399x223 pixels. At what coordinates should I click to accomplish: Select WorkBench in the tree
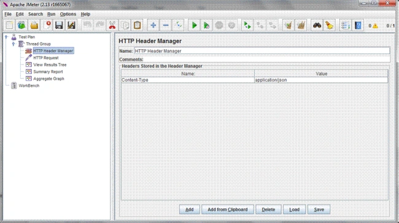click(29, 85)
